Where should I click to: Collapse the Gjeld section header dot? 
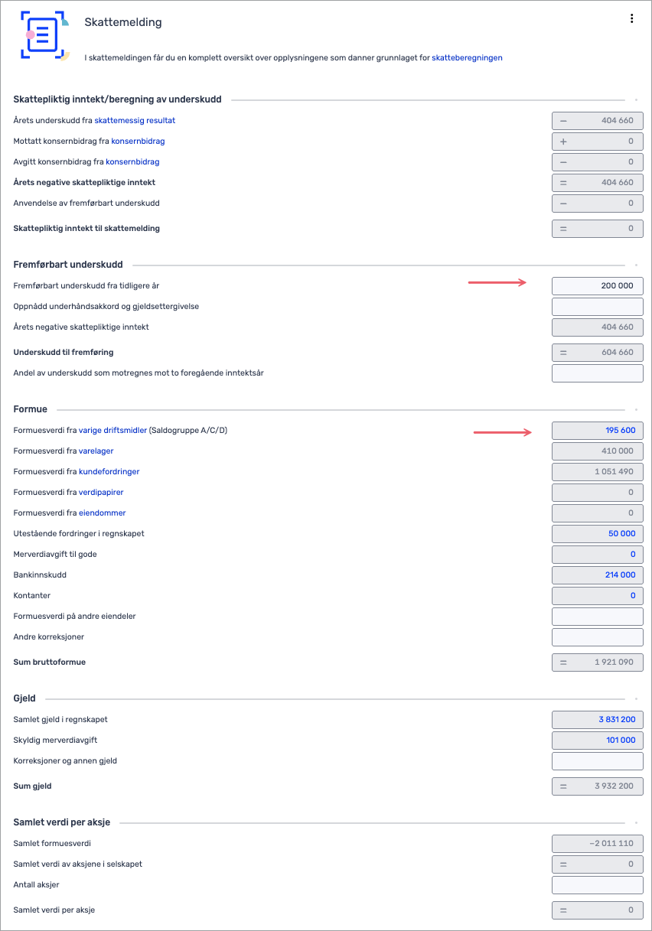coord(635,699)
